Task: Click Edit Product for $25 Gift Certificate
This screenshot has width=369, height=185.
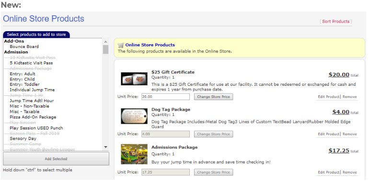Action: [329, 97]
